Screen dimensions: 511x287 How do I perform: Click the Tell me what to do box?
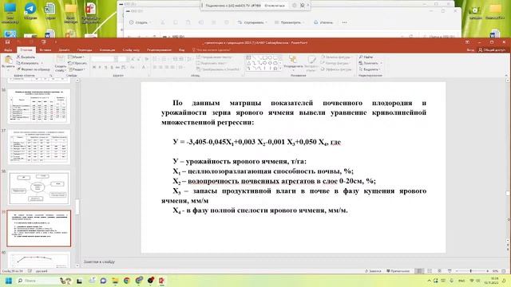tap(211, 50)
